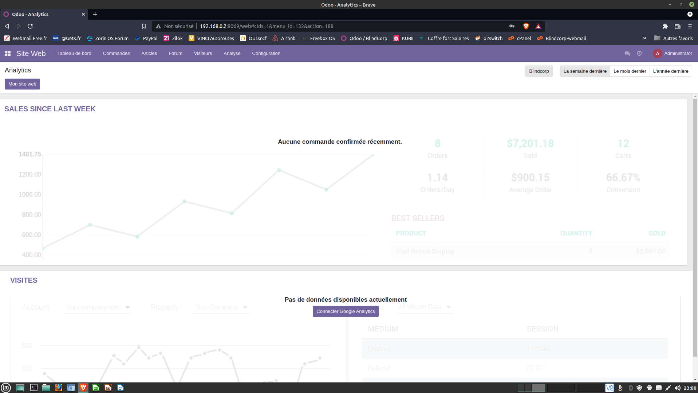Open the activities clock icon
This screenshot has width=698, height=393.
(639, 53)
